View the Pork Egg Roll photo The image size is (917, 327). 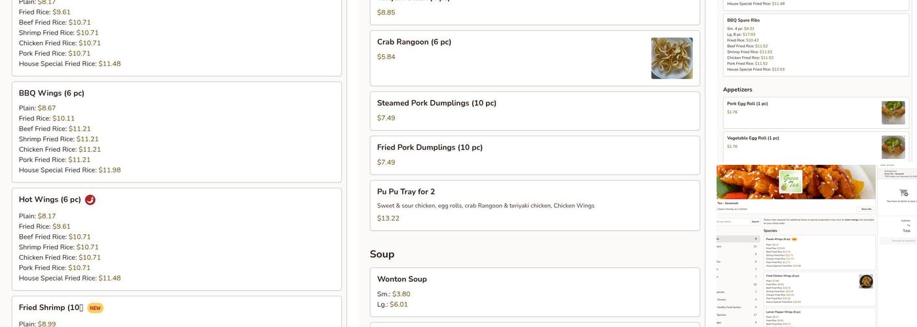pos(893,112)
